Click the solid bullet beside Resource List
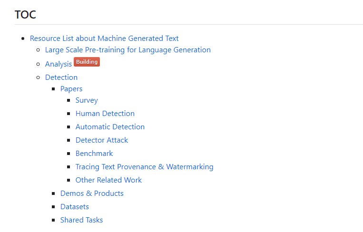The image size is (363, 232). click(23, 39)
